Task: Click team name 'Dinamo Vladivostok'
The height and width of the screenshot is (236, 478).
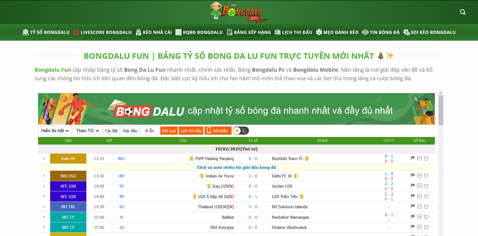Action: [x=290, y=227]
